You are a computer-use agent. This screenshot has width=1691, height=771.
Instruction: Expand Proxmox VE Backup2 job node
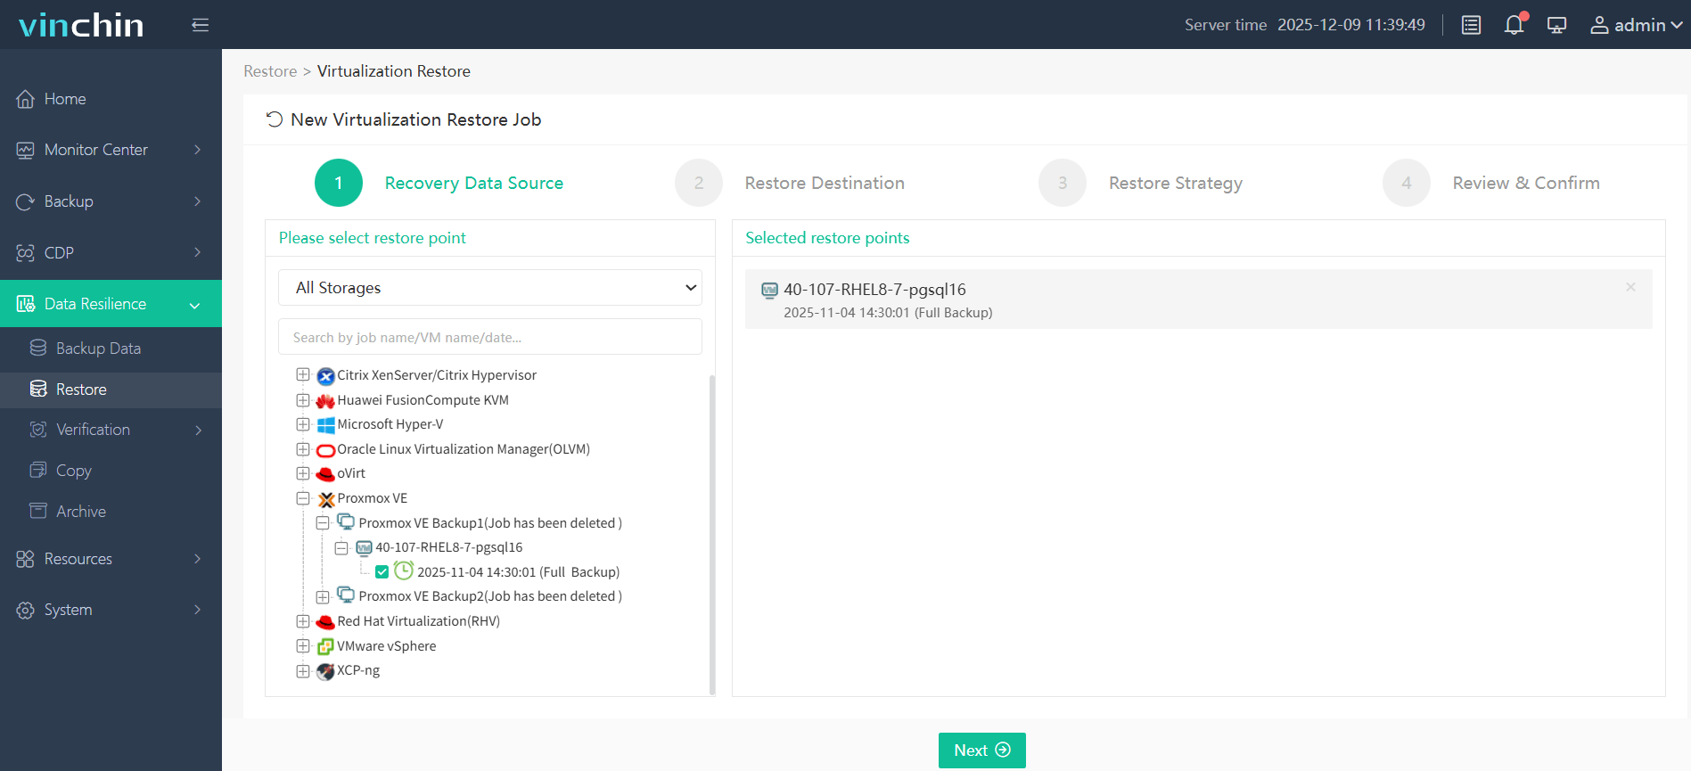[323, 596]
